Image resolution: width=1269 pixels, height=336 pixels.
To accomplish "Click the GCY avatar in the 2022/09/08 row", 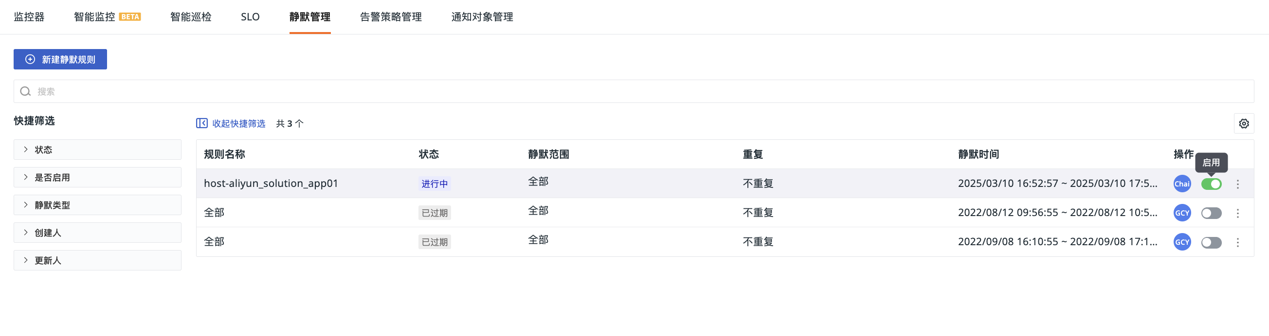I will click(x=1182, y=242).
